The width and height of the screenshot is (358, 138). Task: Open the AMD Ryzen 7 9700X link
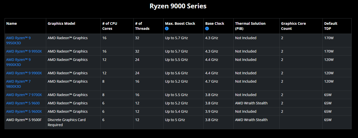point(24,95)
